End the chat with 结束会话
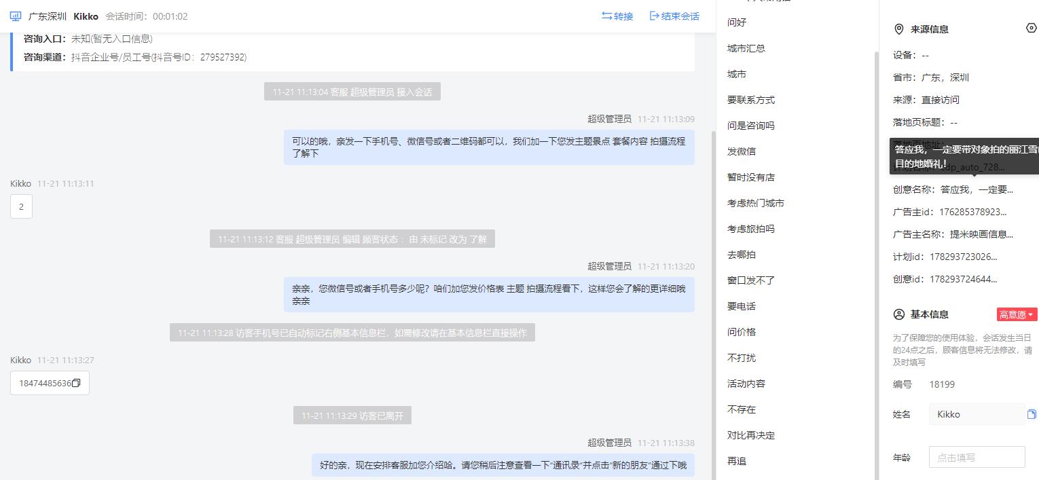 pos(674,16)
